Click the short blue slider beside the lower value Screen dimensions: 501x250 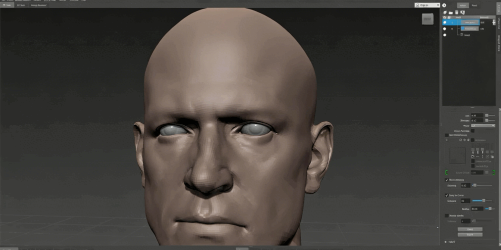[490, 209]
